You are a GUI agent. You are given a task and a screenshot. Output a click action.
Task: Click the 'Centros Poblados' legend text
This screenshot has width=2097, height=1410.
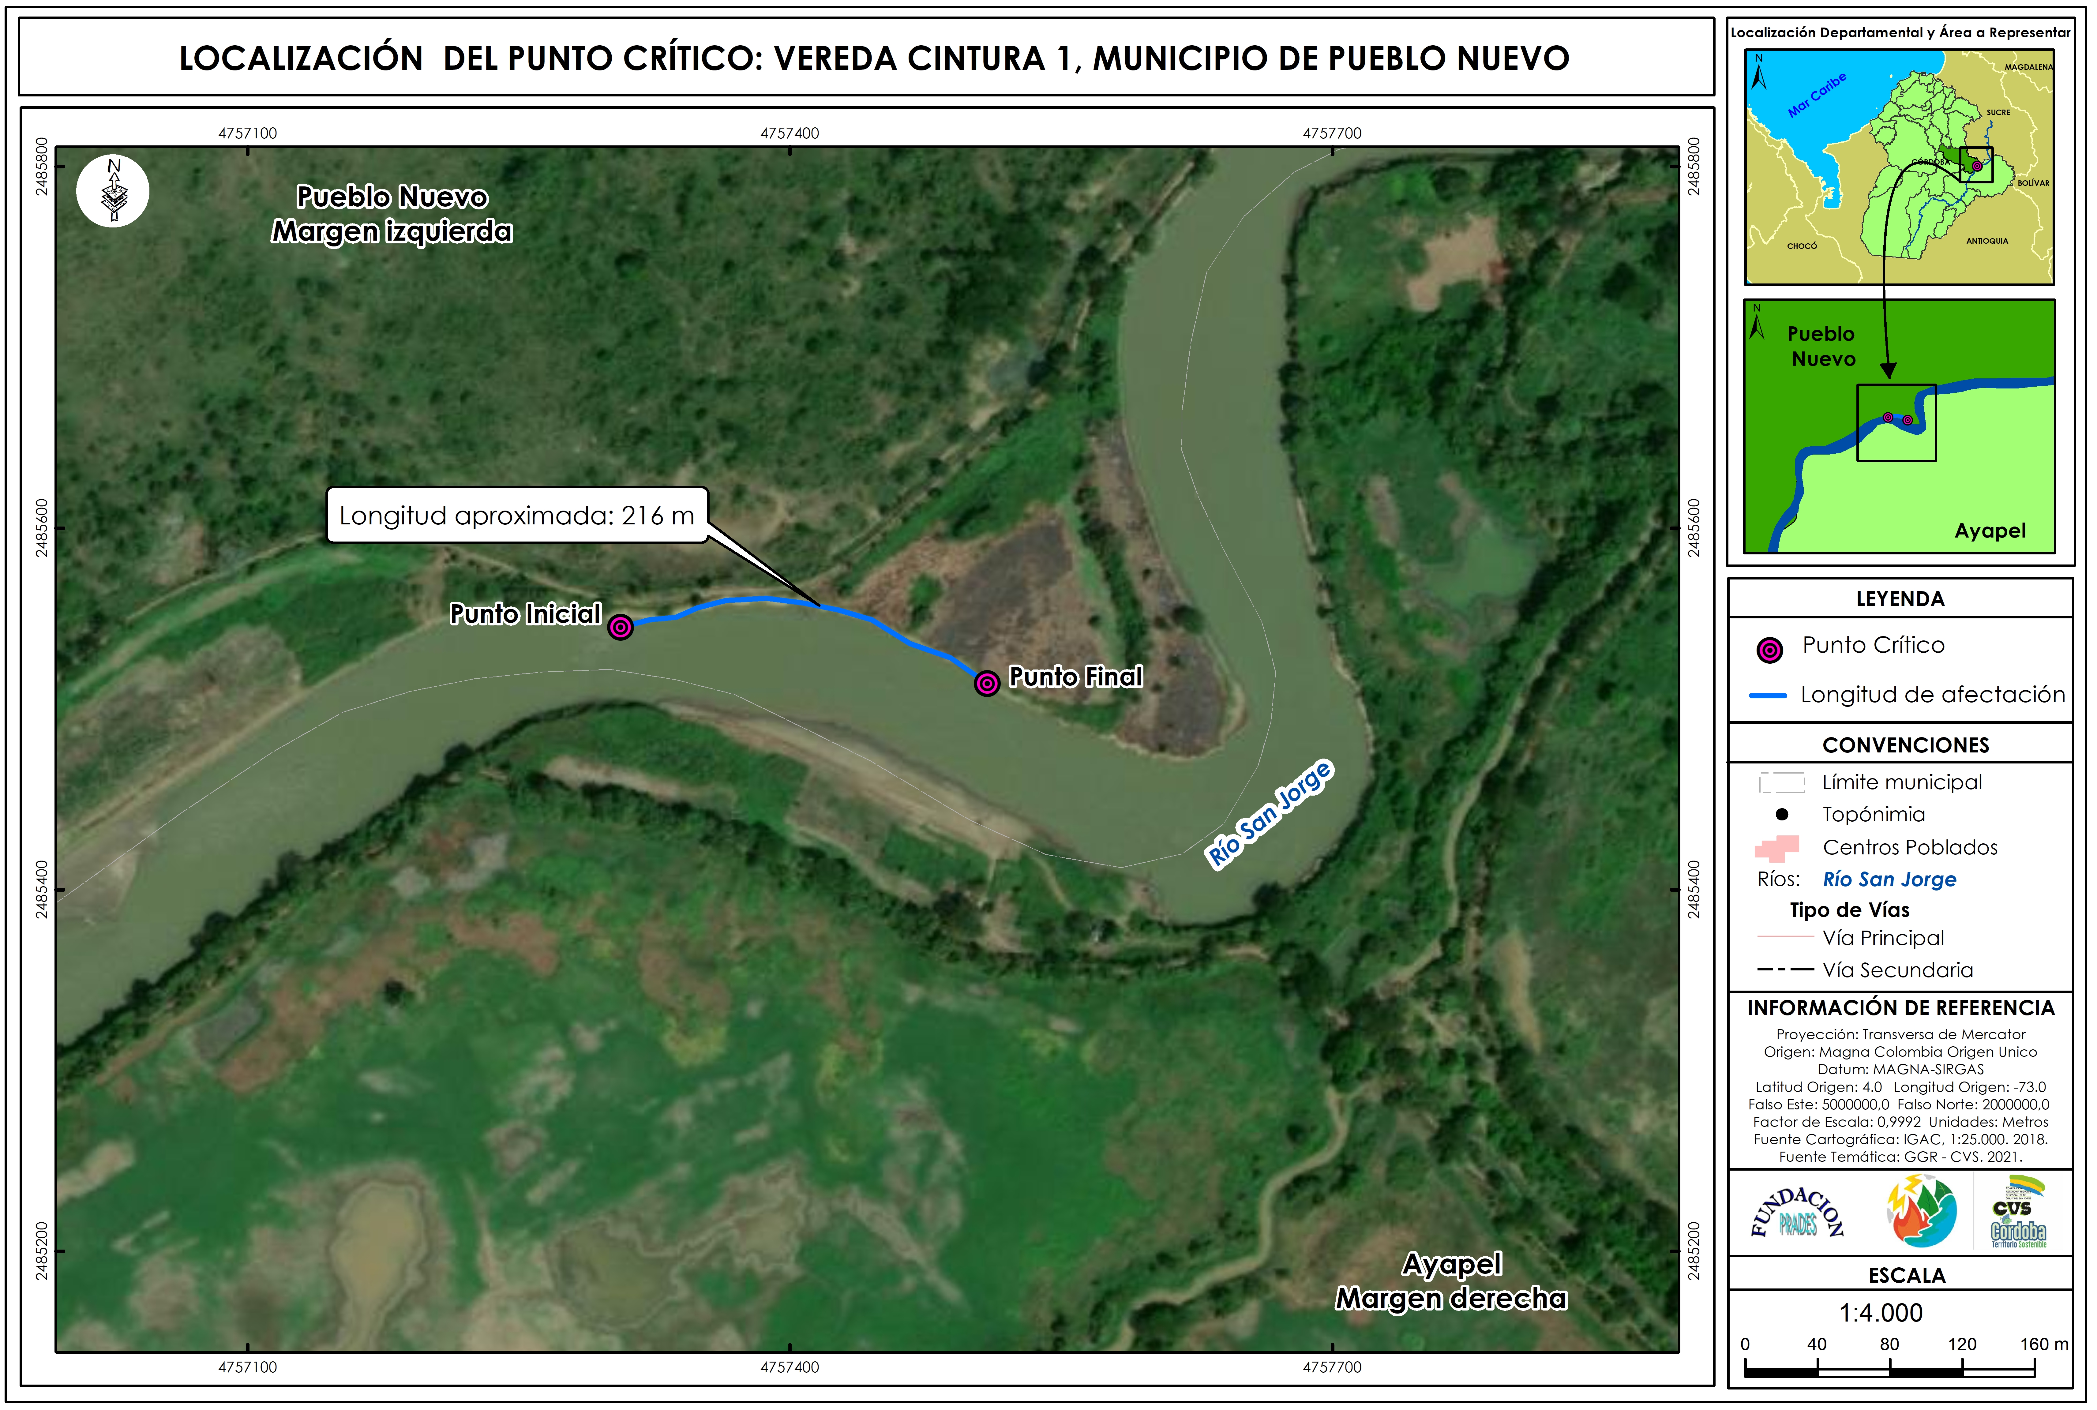[1910, 847]
